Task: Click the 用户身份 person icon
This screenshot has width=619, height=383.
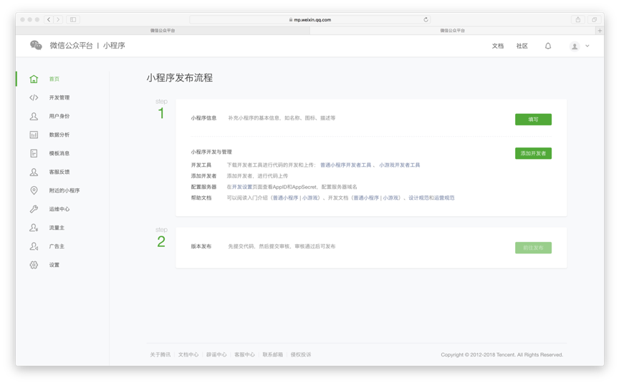Action: point(34,116)
